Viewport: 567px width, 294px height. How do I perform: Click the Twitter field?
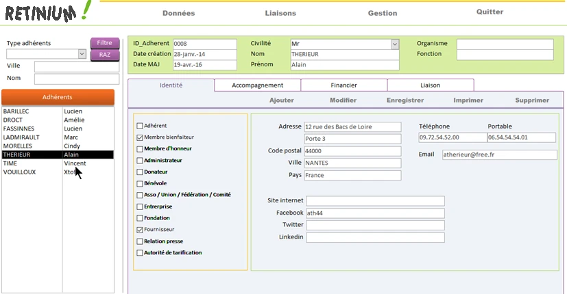[375, 225]
